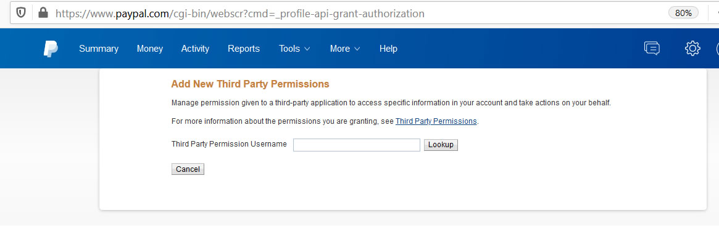Focus the Third Party Permission Username field

coord(357,145)
